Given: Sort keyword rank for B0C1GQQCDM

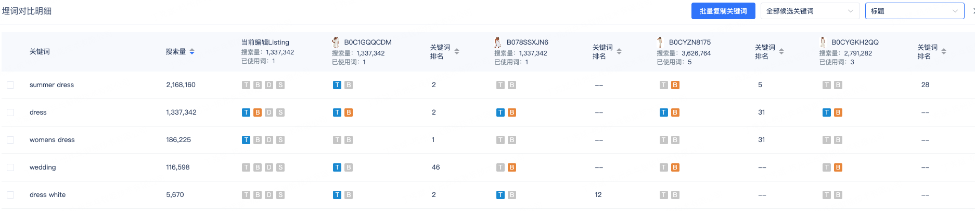Looking at the screenshot, I should click(457, 51).
